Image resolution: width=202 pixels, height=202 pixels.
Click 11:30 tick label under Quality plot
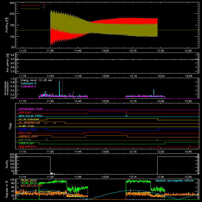[50, 177]
